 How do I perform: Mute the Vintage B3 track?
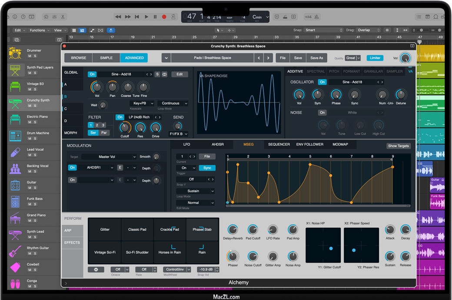pyautogui.click(x=30, y=89)
